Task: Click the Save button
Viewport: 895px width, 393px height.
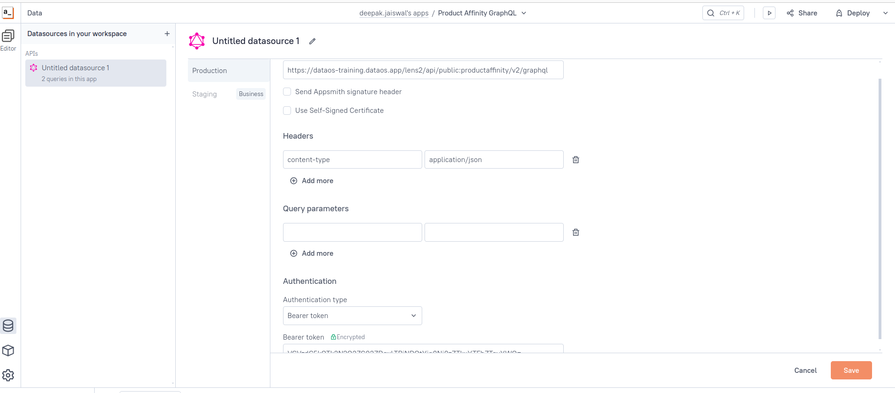Action: [x=851, y=371]
